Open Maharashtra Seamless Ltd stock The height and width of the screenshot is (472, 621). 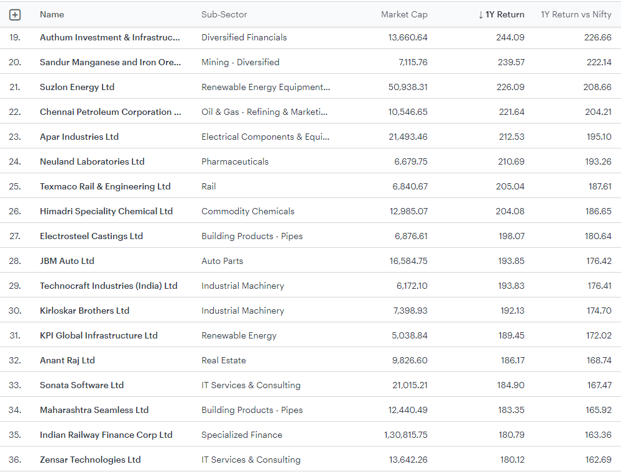(x=94, y=411)
